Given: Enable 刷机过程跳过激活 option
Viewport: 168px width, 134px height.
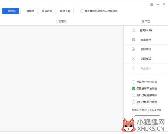Looking at the screenshot, I should click(133, 102).
